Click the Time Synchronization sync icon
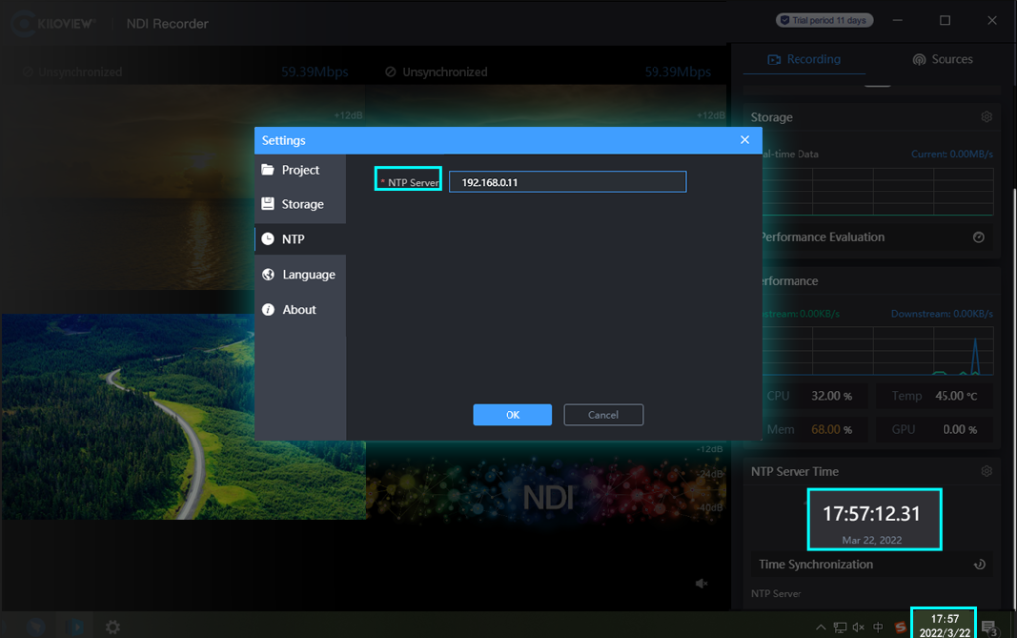 979,564
